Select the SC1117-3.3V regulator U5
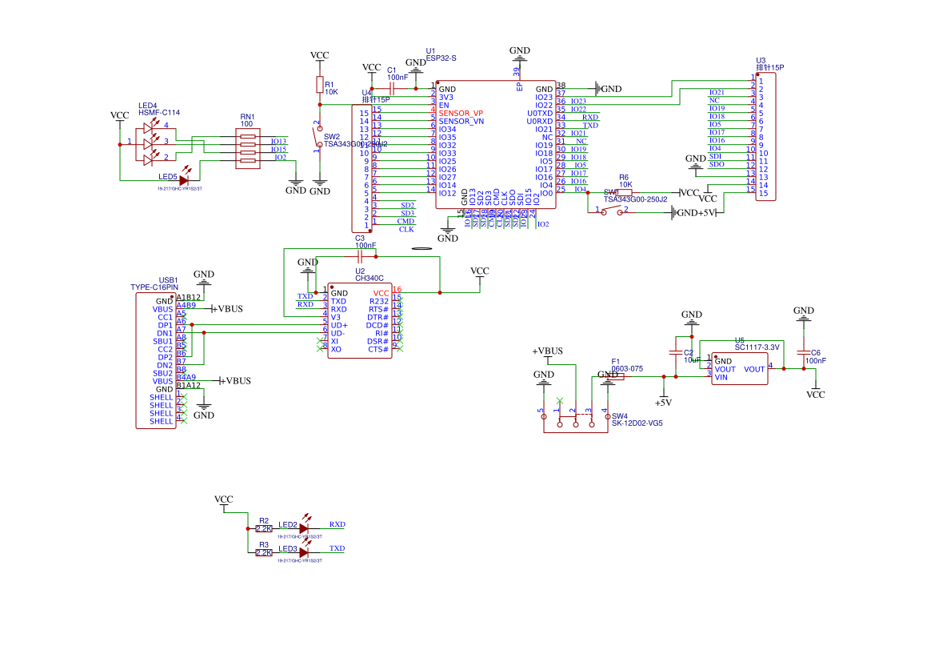Image resolution: width=935 pixels, height=662 pixels. pyautogui.click(x=739, y=368)
